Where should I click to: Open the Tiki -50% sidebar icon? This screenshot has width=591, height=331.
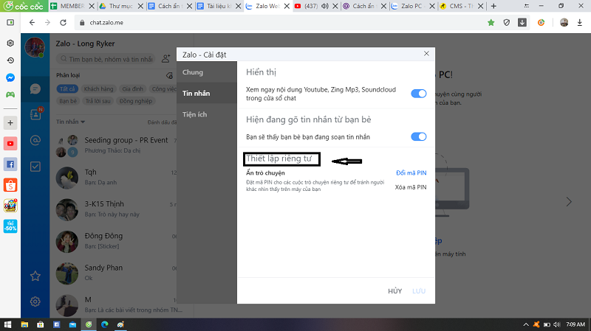click(10, 226)
